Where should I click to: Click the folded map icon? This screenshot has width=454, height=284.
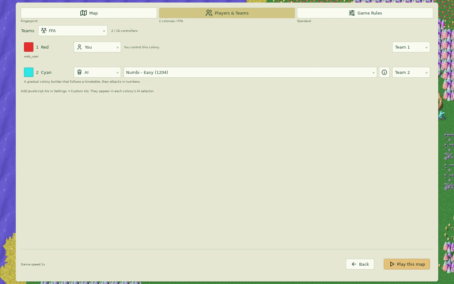(x=84, y=13)
